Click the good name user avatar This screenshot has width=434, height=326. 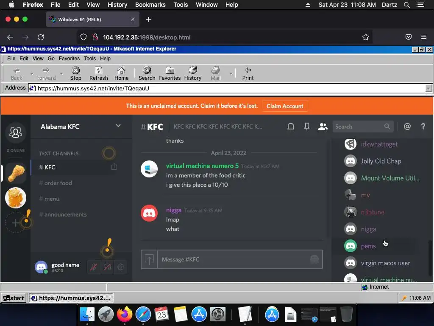[41, 267]
